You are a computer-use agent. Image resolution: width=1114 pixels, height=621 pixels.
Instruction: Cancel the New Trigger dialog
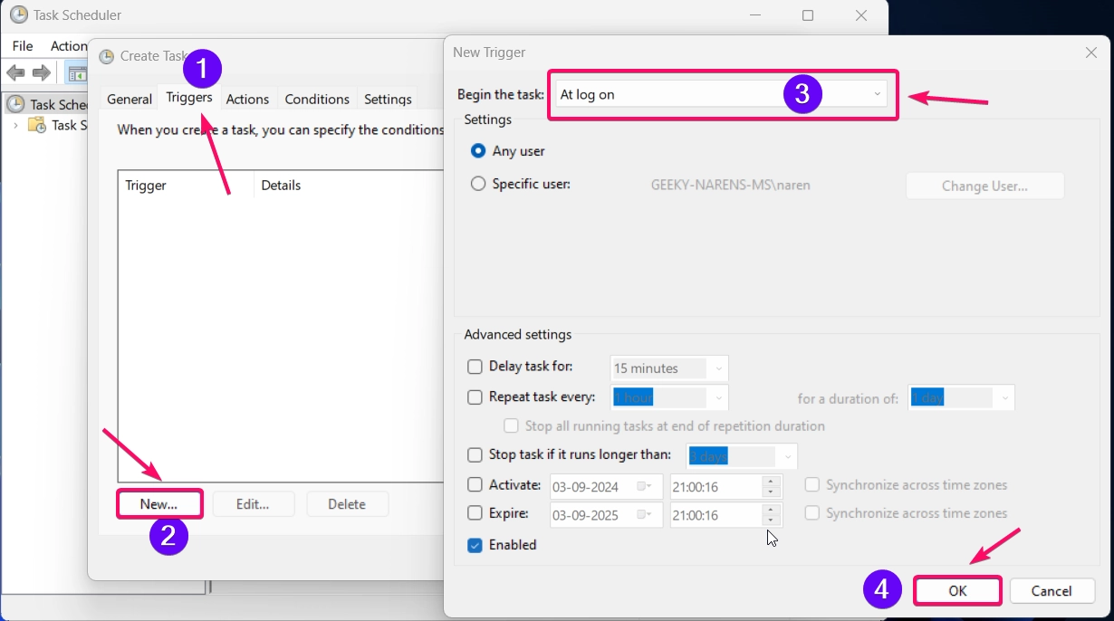(1052, 591)
